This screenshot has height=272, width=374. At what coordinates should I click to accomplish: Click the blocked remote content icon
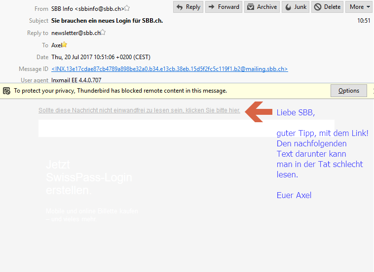(x=6, y=91)
